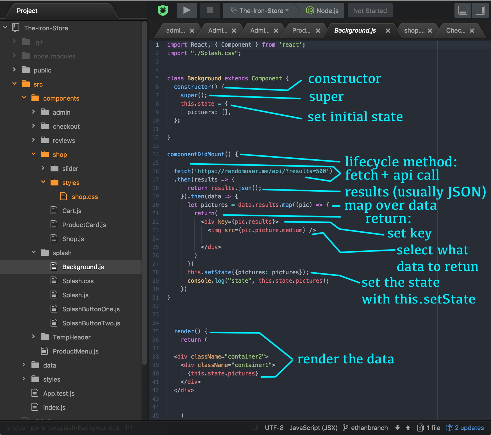Screen dimensions: 491x435
Task: Click the git branch icon beside ethanbranch
Action: click(x=345, y=428)
